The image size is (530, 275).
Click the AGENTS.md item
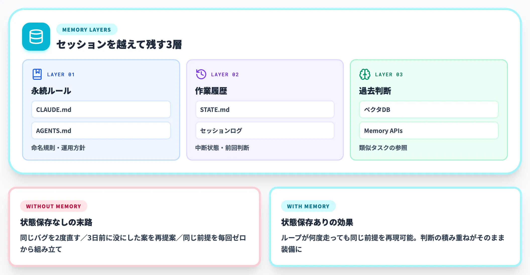point(101,131)
